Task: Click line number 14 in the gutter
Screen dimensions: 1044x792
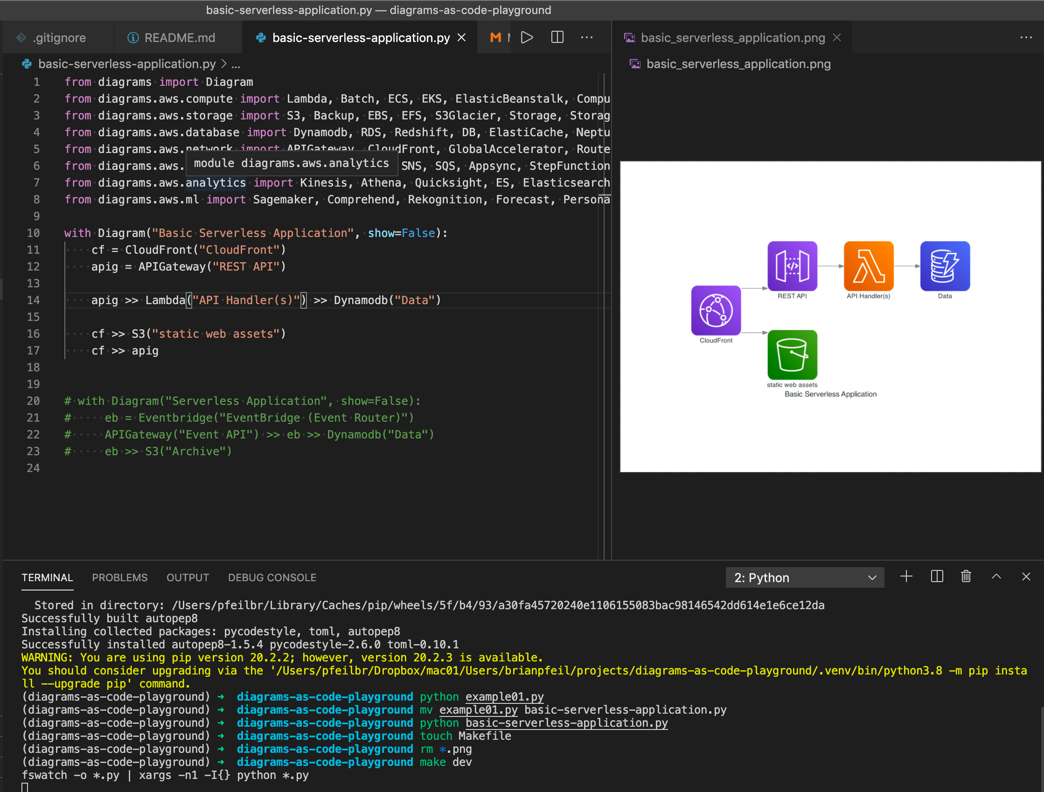Action: 33,300
